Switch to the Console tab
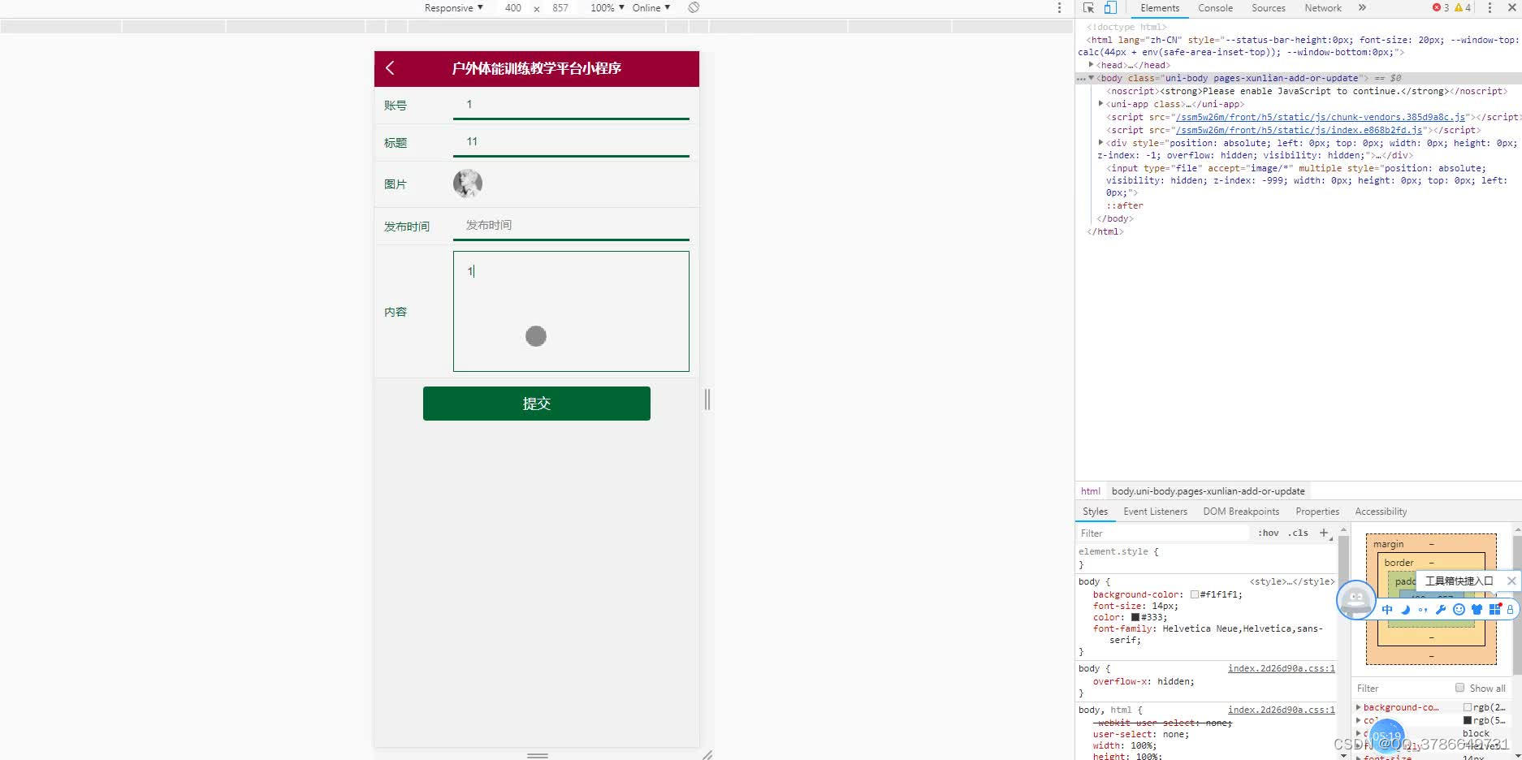The height and width of the screenshot is (760, 1522). point(1215,7)
